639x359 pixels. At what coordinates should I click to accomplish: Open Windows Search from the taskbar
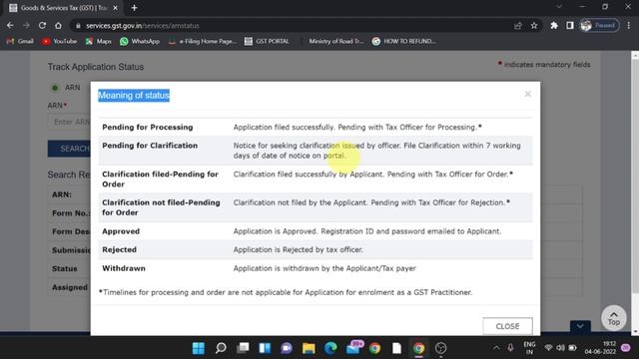coord(221,348)
